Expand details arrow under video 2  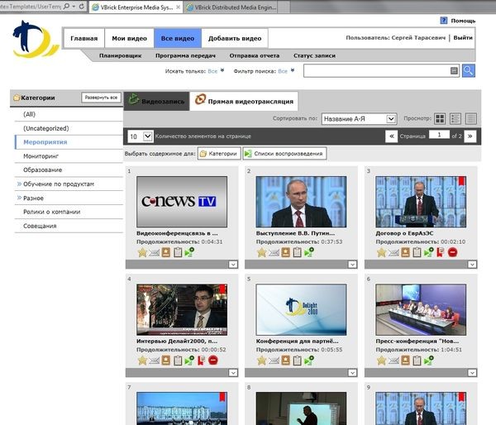tap(354, 265)
